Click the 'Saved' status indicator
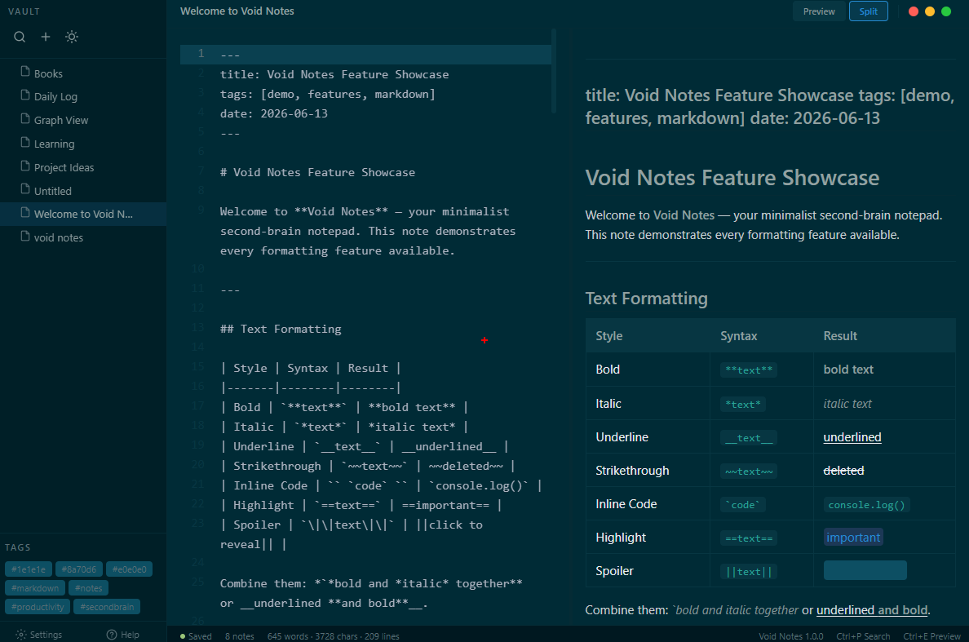Viewport: 969px width, 642px height. point(196,635)
